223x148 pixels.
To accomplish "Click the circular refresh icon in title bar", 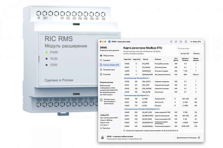I will point(176,42).
